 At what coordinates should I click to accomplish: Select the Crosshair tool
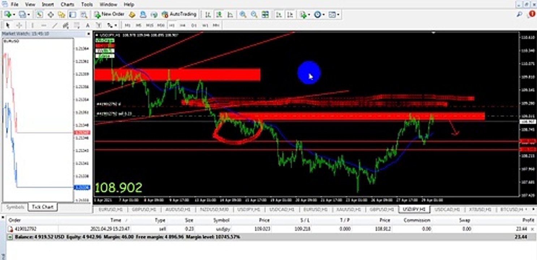coord(19,25)
